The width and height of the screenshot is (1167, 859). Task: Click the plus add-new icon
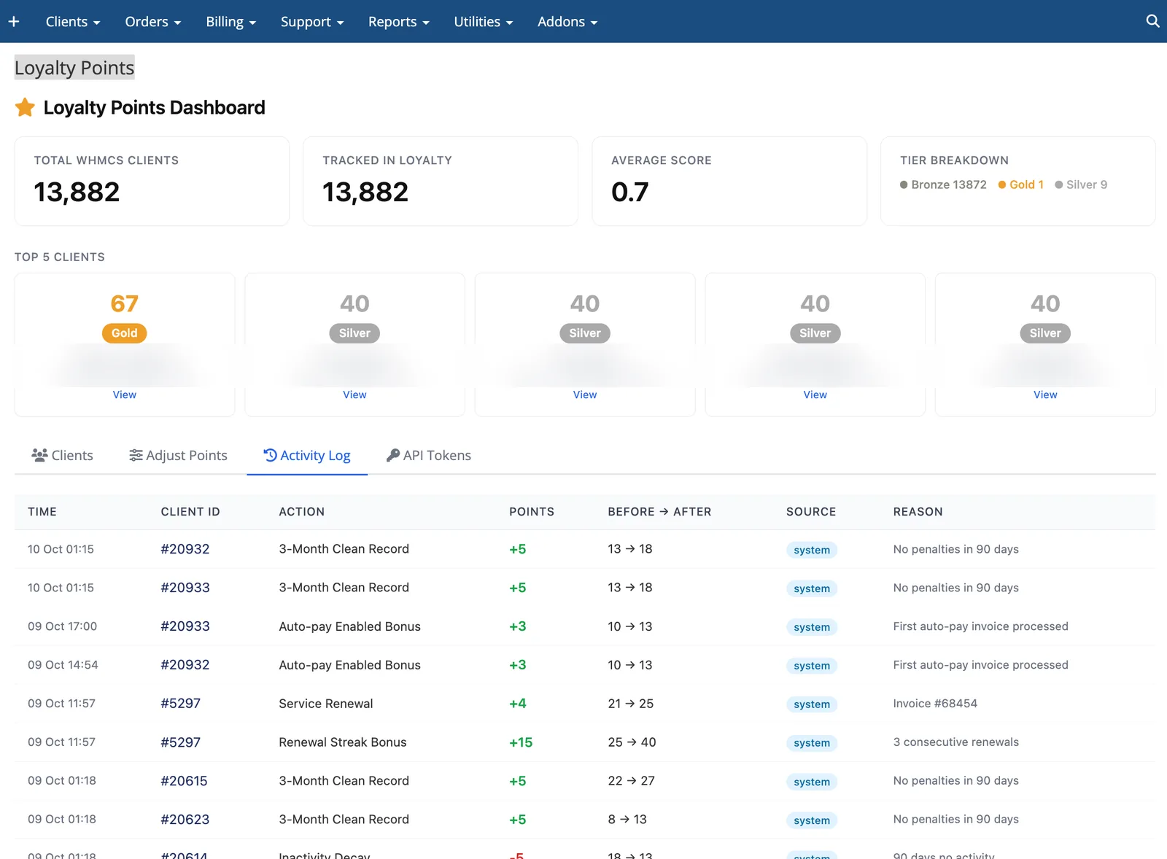(14, 21)
